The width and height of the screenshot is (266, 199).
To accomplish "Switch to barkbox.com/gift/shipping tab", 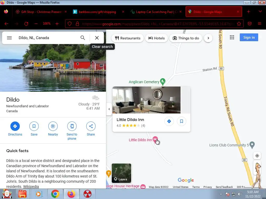I will pyautogui.click(x=97, y=12).
